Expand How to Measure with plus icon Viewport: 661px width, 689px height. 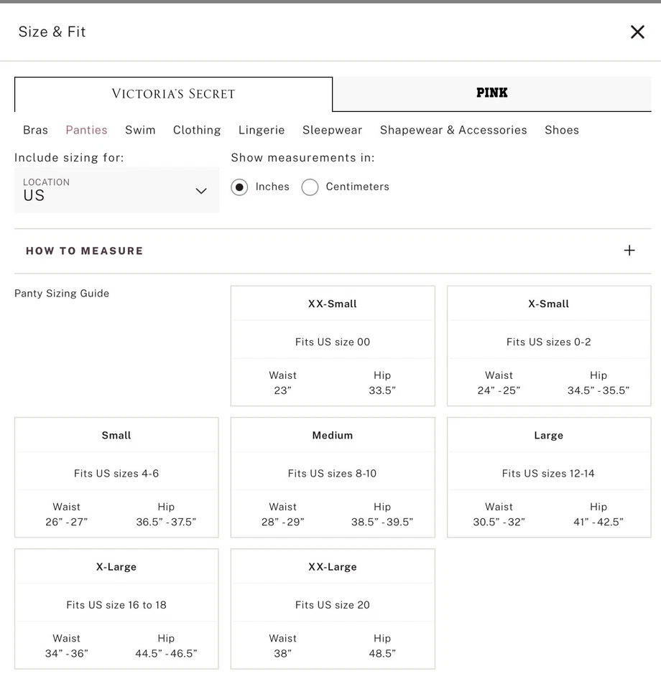(x=629, y=250)
